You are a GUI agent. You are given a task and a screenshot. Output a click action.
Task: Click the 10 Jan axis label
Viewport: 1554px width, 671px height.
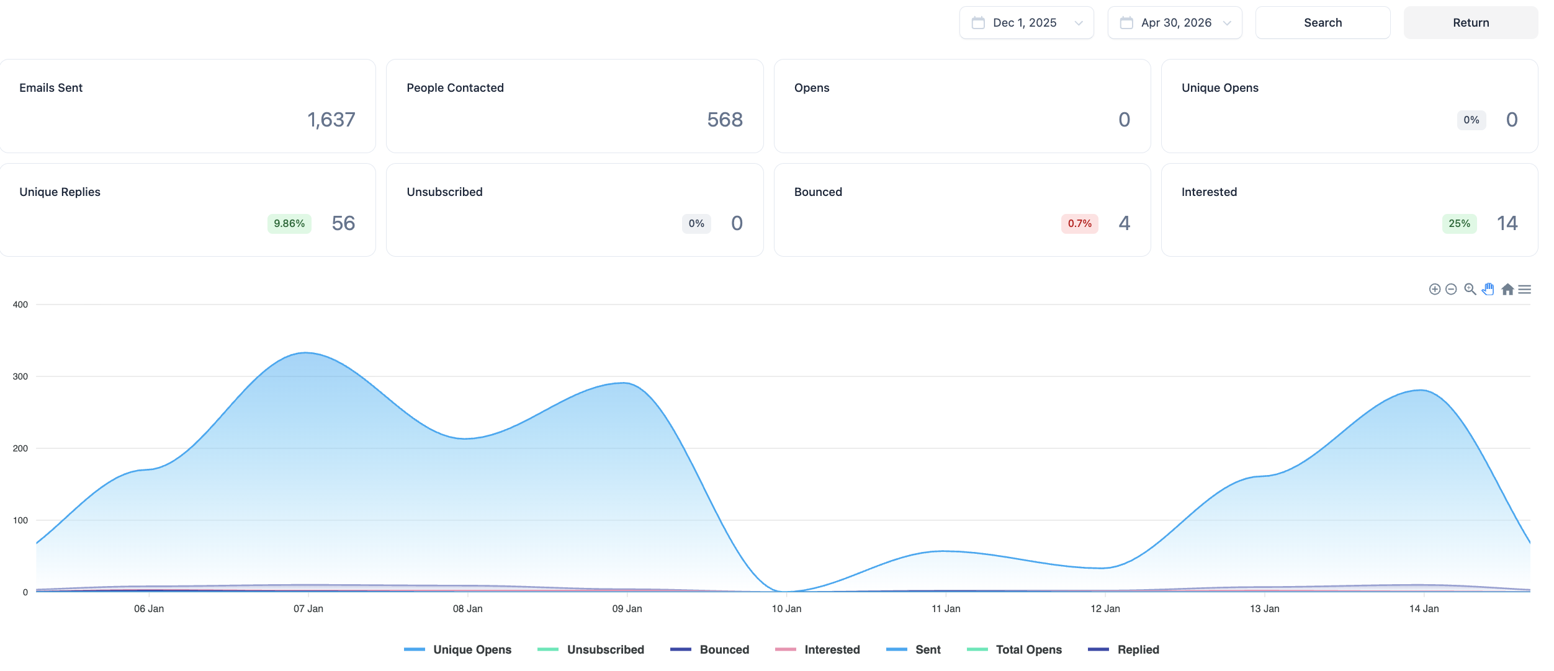786,608
